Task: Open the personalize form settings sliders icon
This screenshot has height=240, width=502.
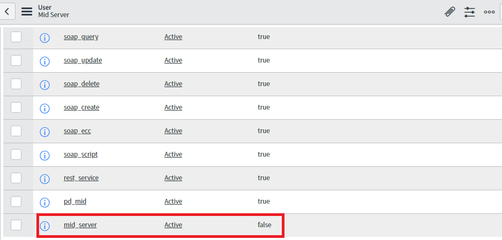Action: (x=470, y=12)
